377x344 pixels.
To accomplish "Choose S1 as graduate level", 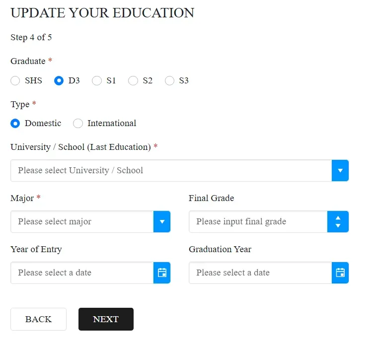I will pos(97,80).
